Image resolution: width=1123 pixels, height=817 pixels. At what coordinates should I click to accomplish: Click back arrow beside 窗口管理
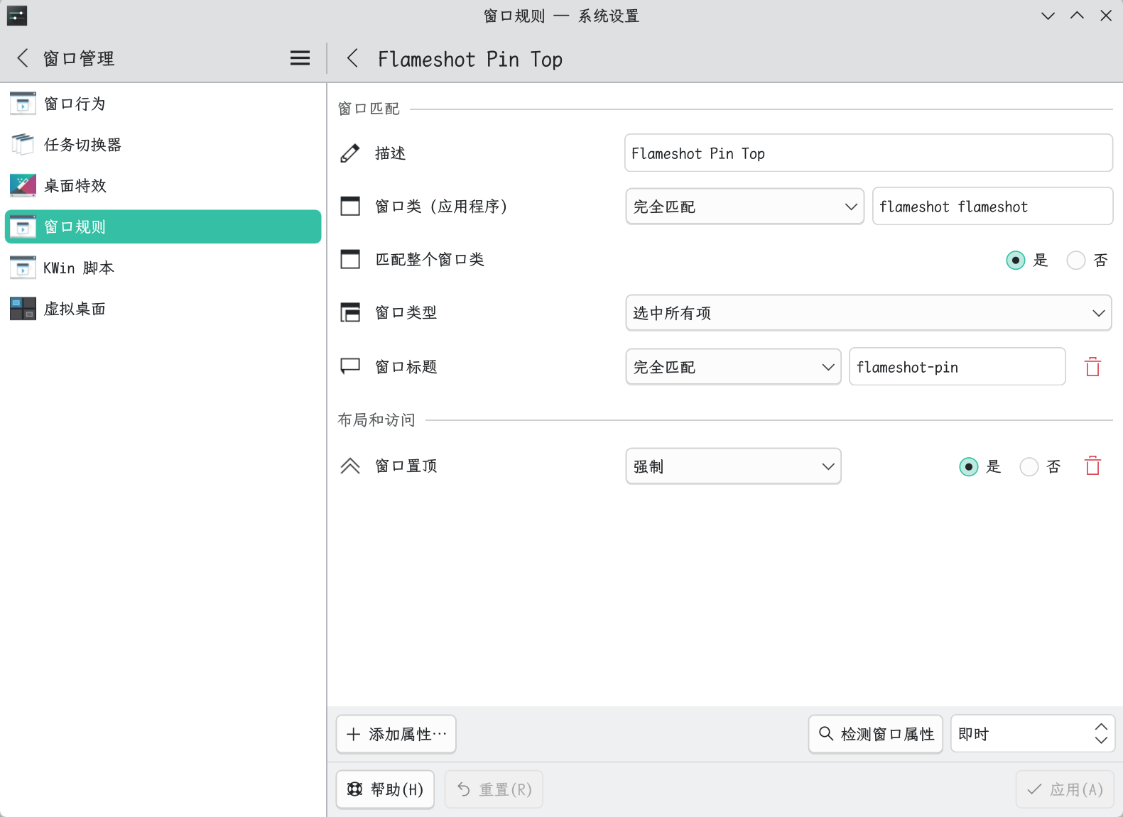tap(23, 58)
